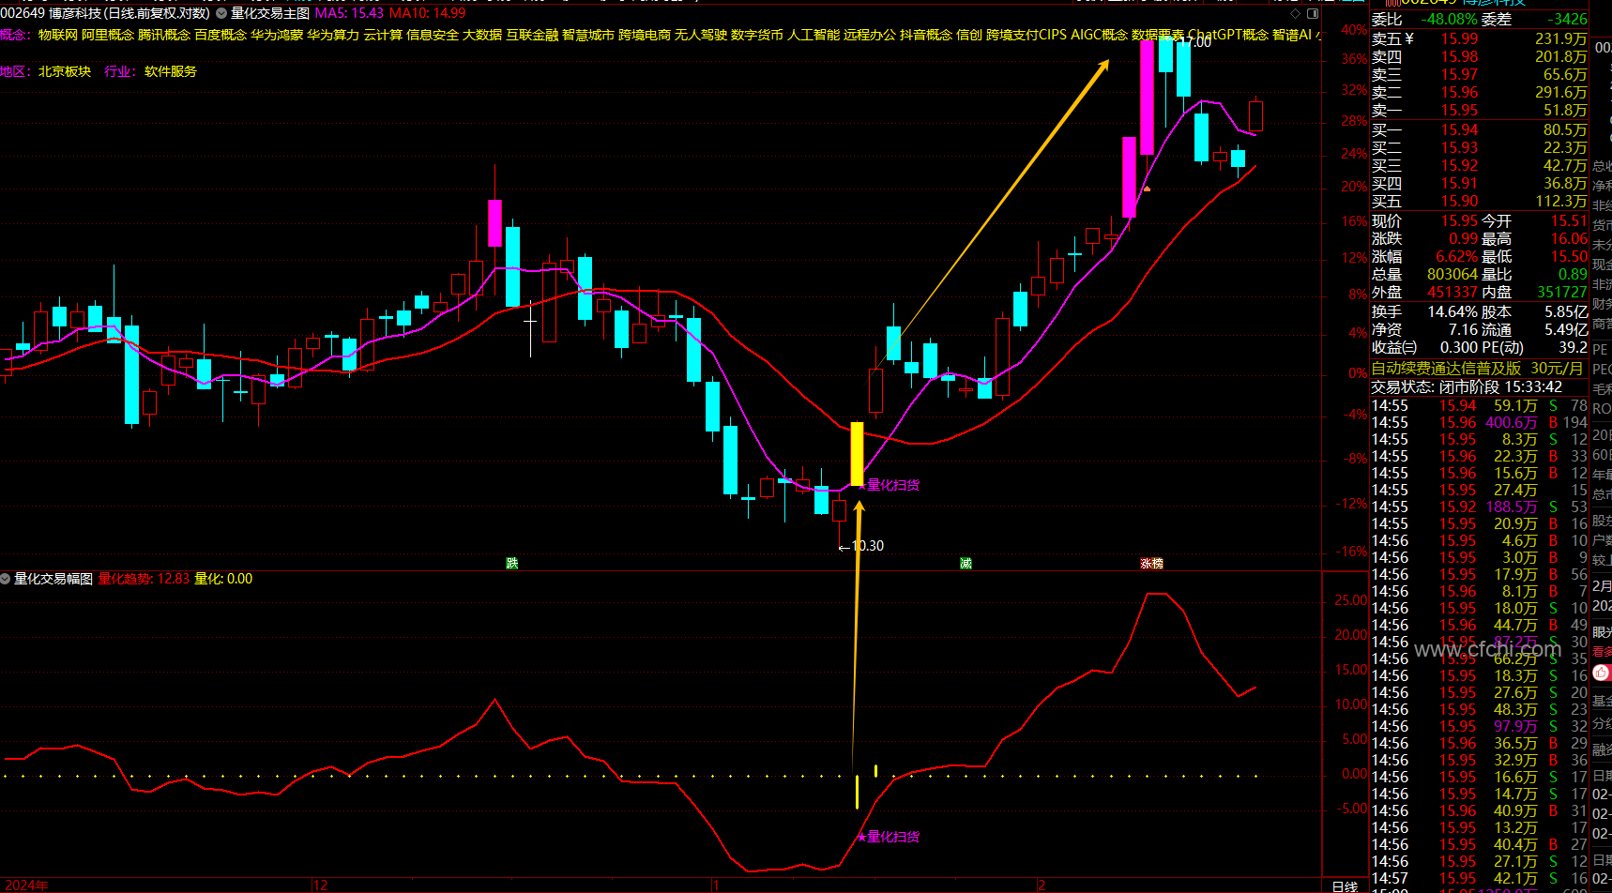Click the 信息安全 concept tag
1612x893 pixels.
(433, 35)
